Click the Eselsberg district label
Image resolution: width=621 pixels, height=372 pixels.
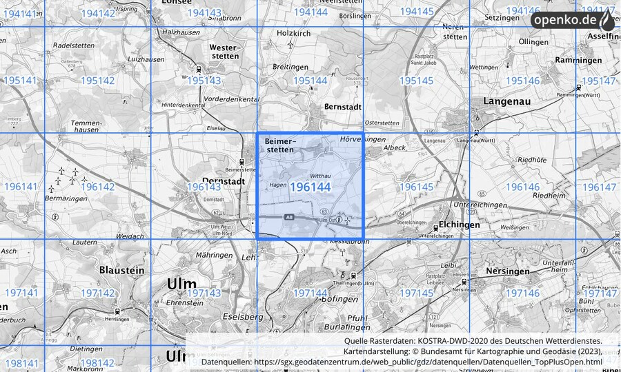(243, 317)
